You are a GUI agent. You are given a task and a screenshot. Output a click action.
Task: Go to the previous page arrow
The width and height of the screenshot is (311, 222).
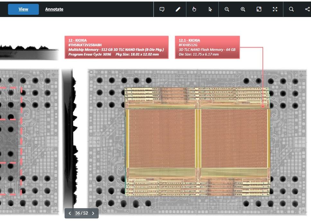70,213
